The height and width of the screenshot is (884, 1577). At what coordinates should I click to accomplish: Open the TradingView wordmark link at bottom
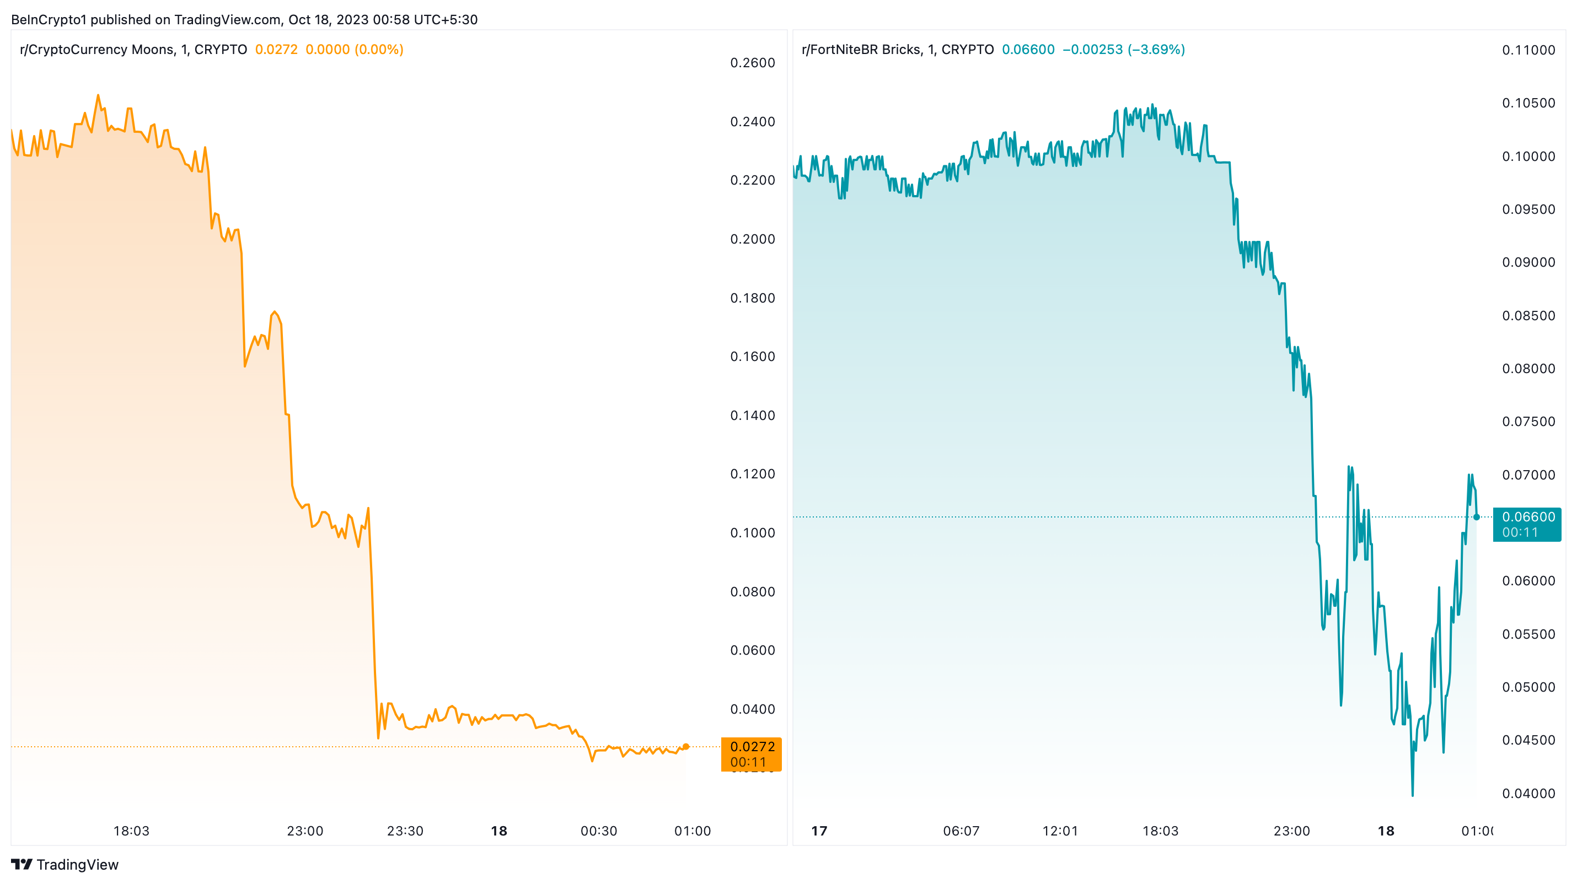(77, 864)
